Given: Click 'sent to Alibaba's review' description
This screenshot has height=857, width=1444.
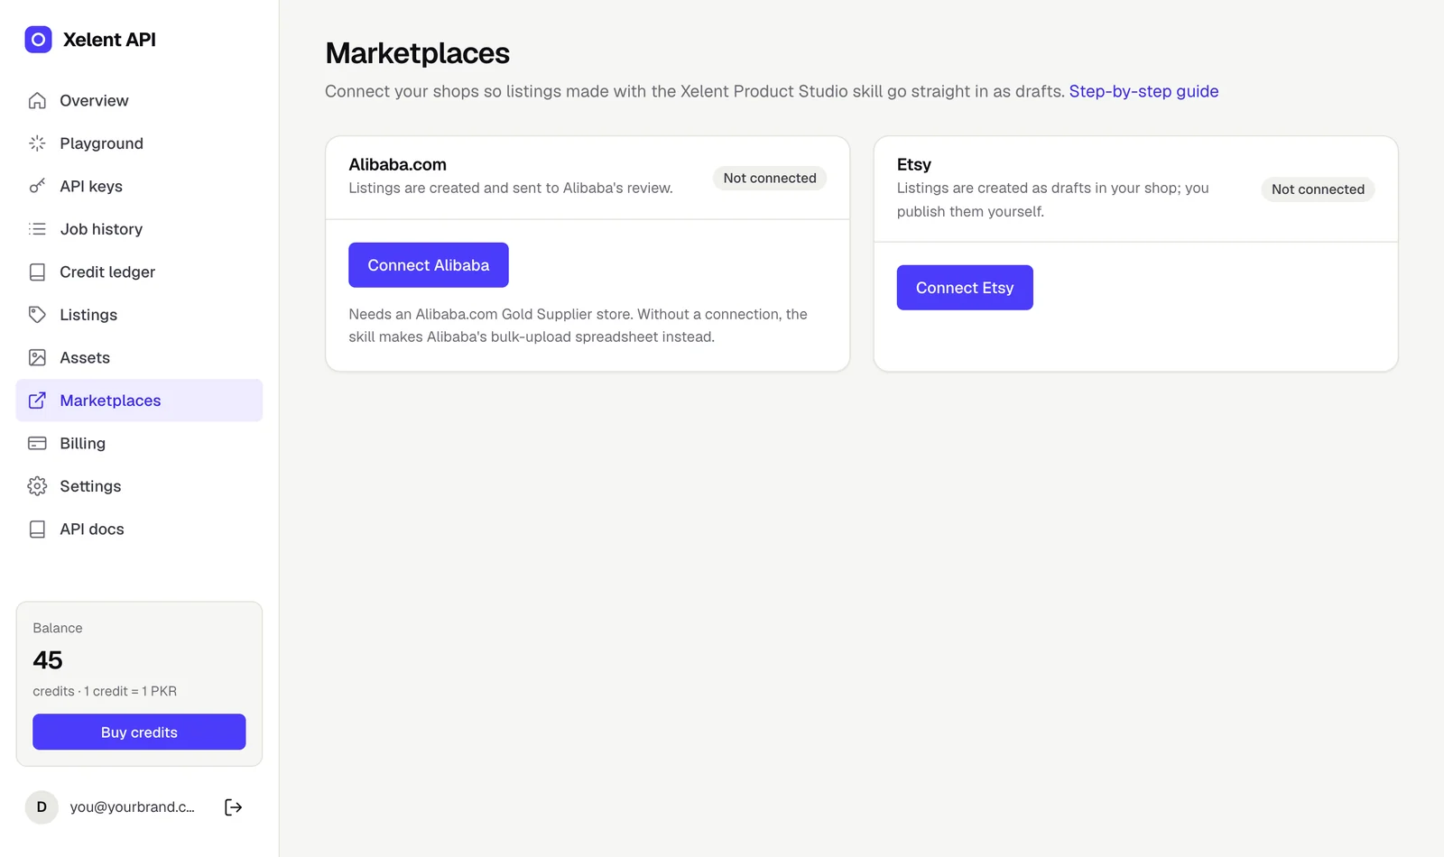Looking at the screenshot, I should coord(511,188).
